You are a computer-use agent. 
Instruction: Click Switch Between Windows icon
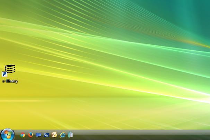pyautogui.click(x=46, y=135)
